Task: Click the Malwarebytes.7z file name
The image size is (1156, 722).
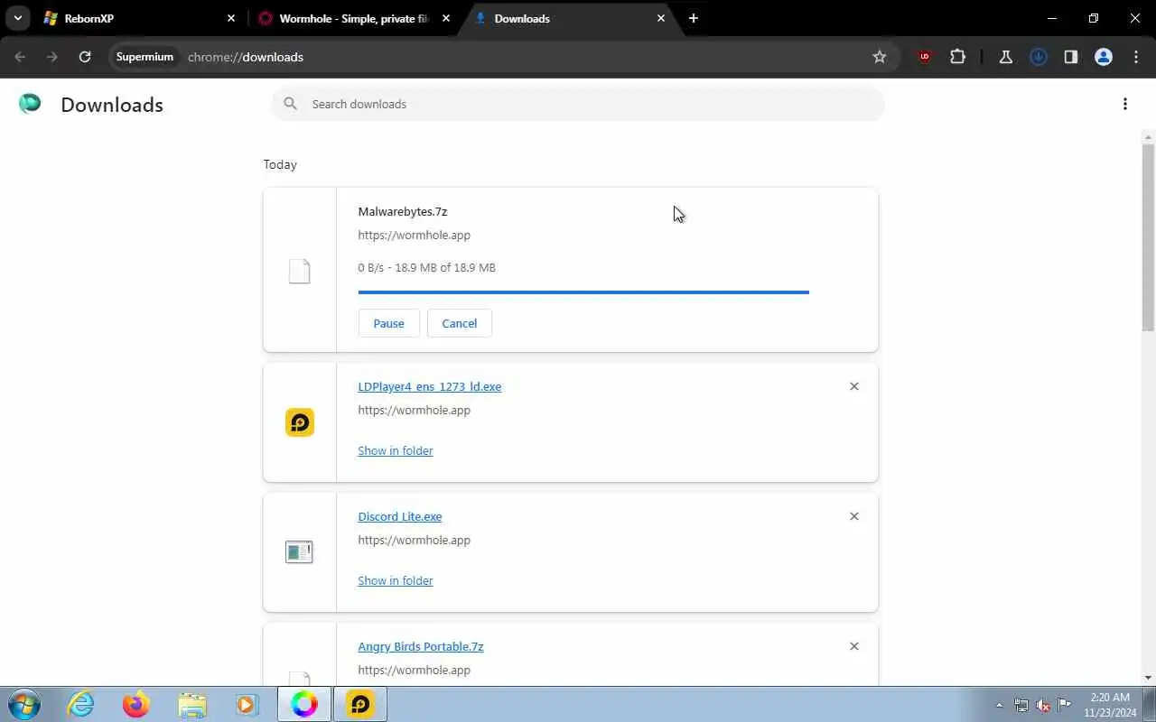Action: coord(403,211)
